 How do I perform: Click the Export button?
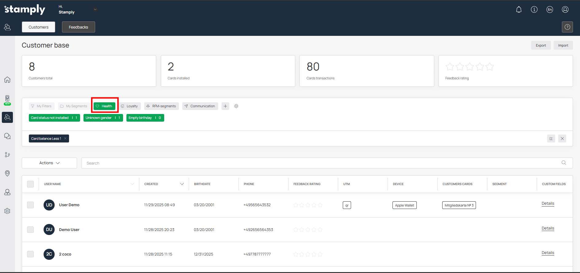(x=541, y=45)
